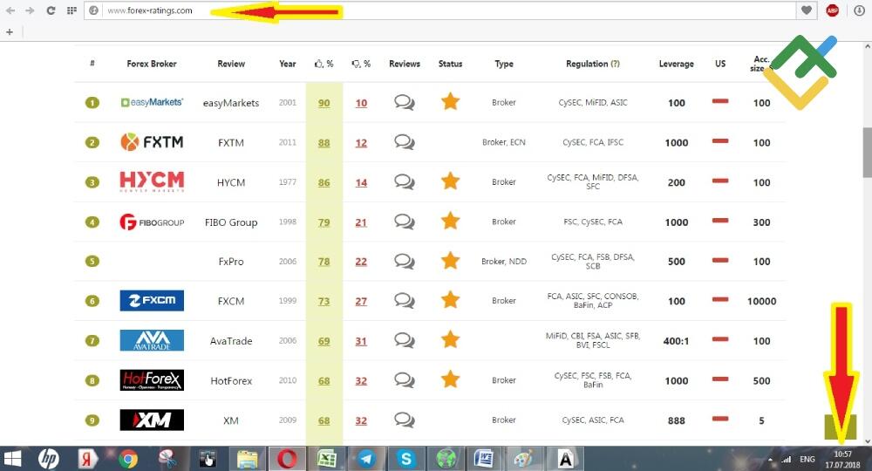Click the thumbs-up percent column header

point(324,64)
